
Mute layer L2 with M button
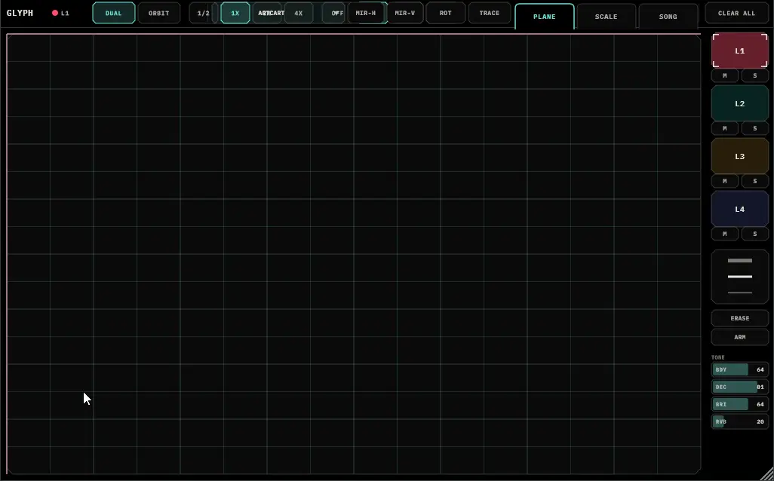click(x=725, y=128)
